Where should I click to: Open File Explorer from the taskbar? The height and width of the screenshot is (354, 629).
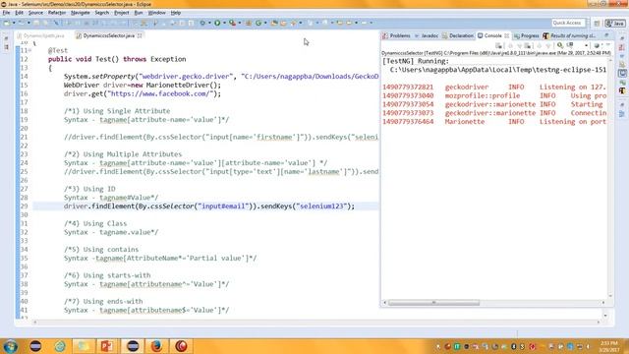click(84, 346)
